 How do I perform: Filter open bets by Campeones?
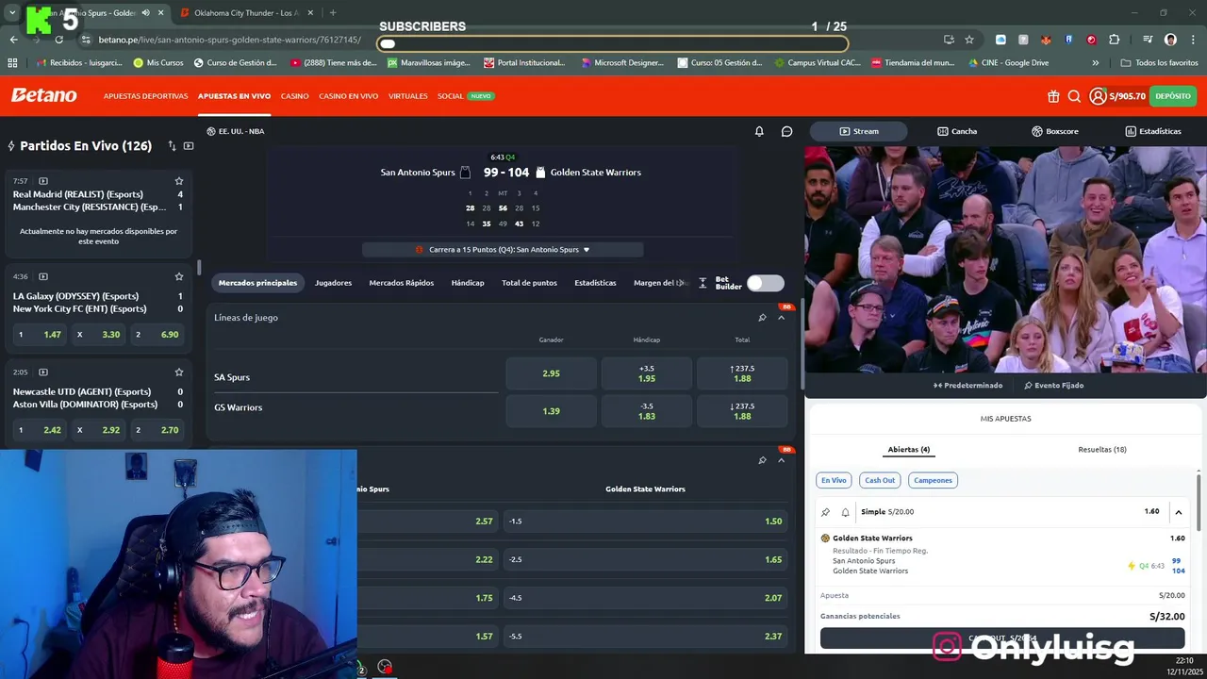coord(933,480)
